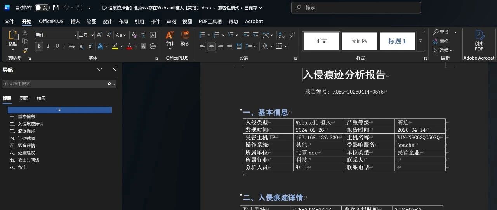Close the navigation pane
The image size is (497, 210).
click(x=114, y=70)
